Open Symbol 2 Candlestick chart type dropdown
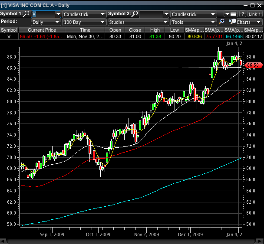The width and height of the screenshot is (264, 244). 193,14
